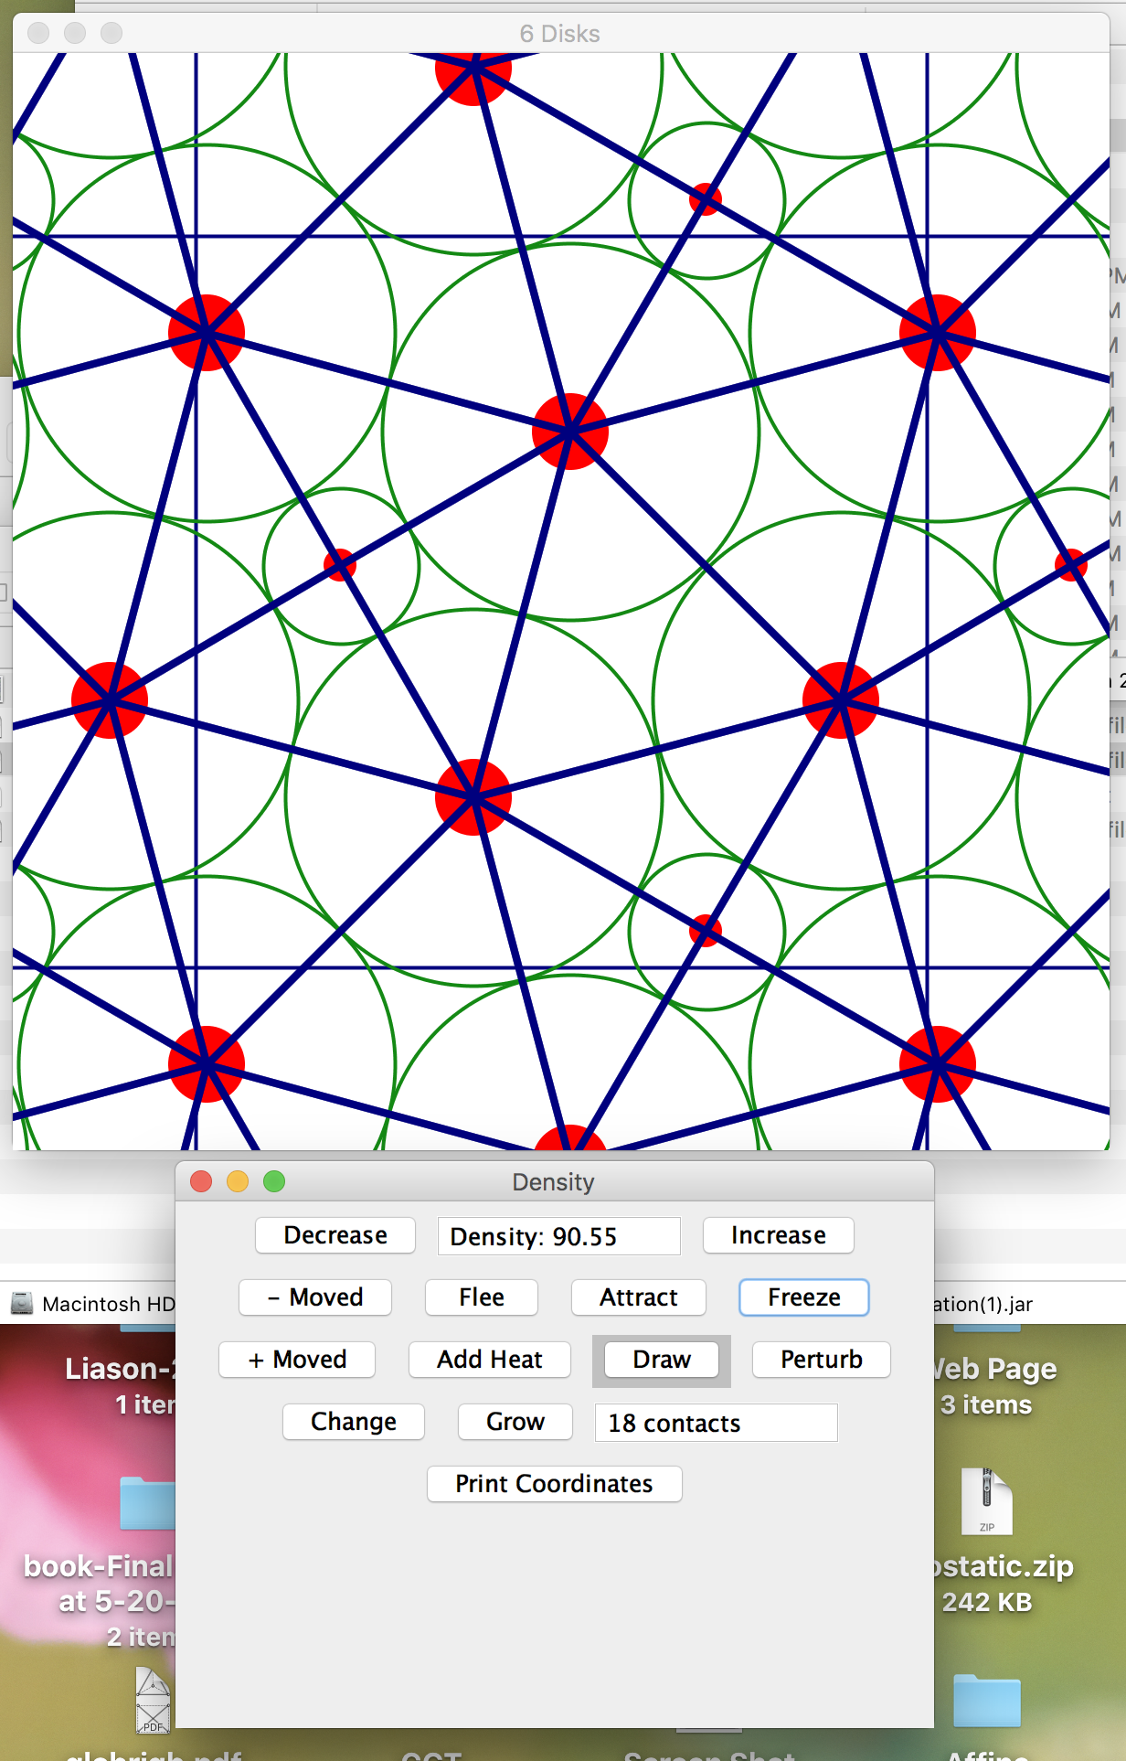This screenshot has height=1761, width=1126.
Task: Click the + Moved button
Action: point(297,1360)
